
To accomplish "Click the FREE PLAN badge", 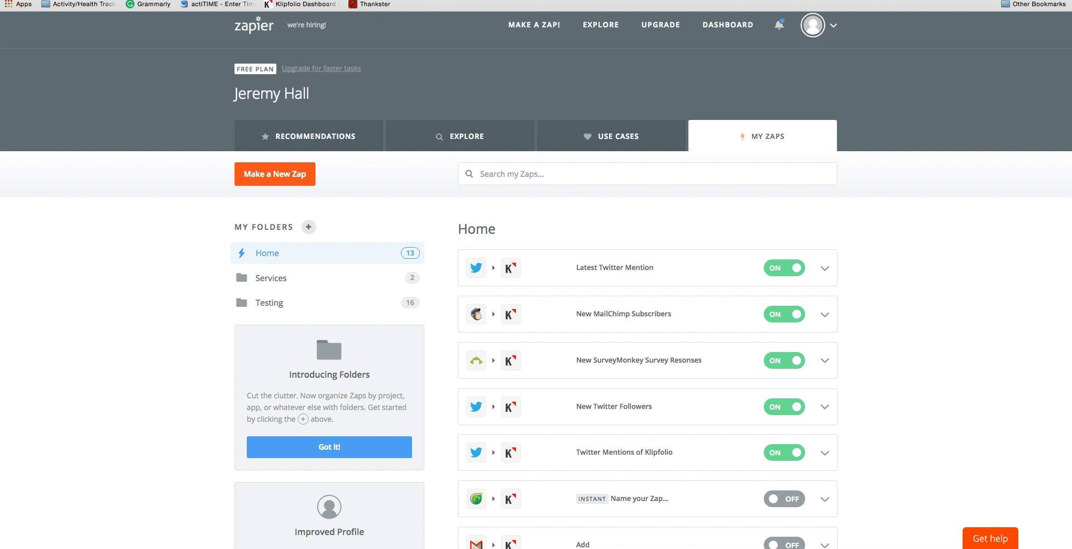I will (x=255, y=69).
